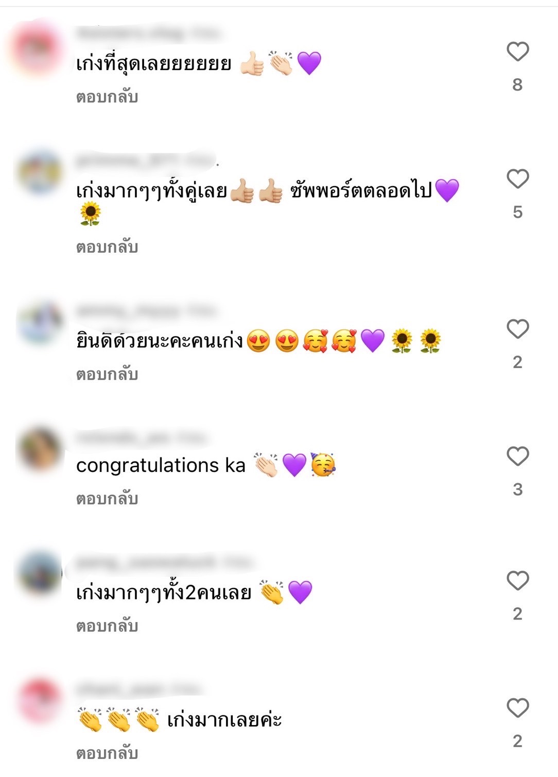Image resolution: width=558 pixels, height=777 pixels.
Task: Tap ตอบกลับ under 'congratulations ka'
Action: click(107, 499)
